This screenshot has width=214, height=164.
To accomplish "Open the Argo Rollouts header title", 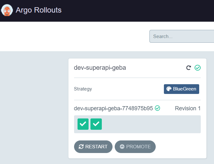I will tap(38, 10).
